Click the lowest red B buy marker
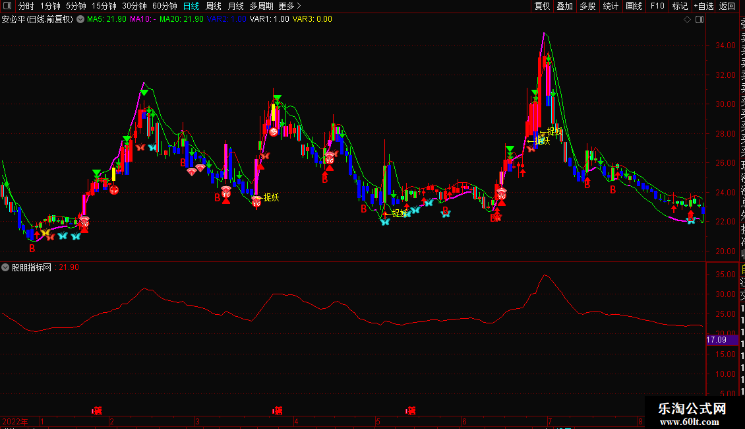 tap(32, 248)
